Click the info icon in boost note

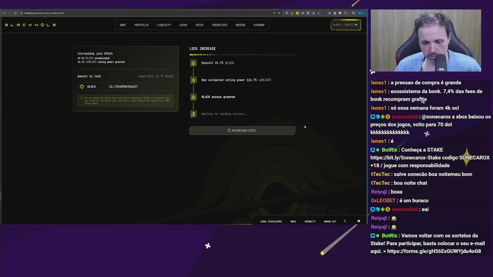pyautogui.click(x=82, y=98)
